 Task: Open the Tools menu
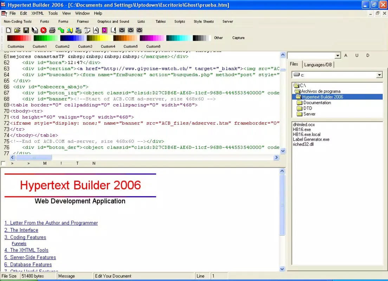[x=53, y=13]
